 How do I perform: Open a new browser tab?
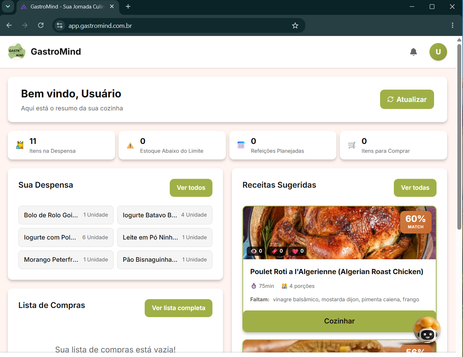point(128,6)
